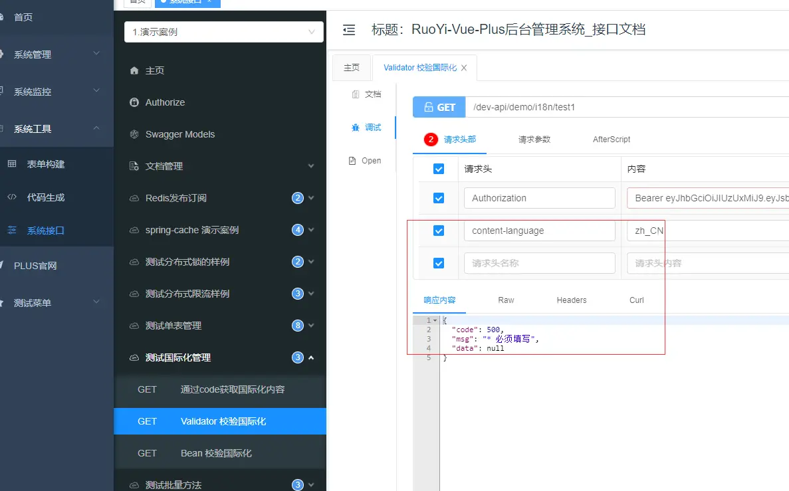
Task: Expand the Redis发布订阅 section
Action: [x=312, y=198]
